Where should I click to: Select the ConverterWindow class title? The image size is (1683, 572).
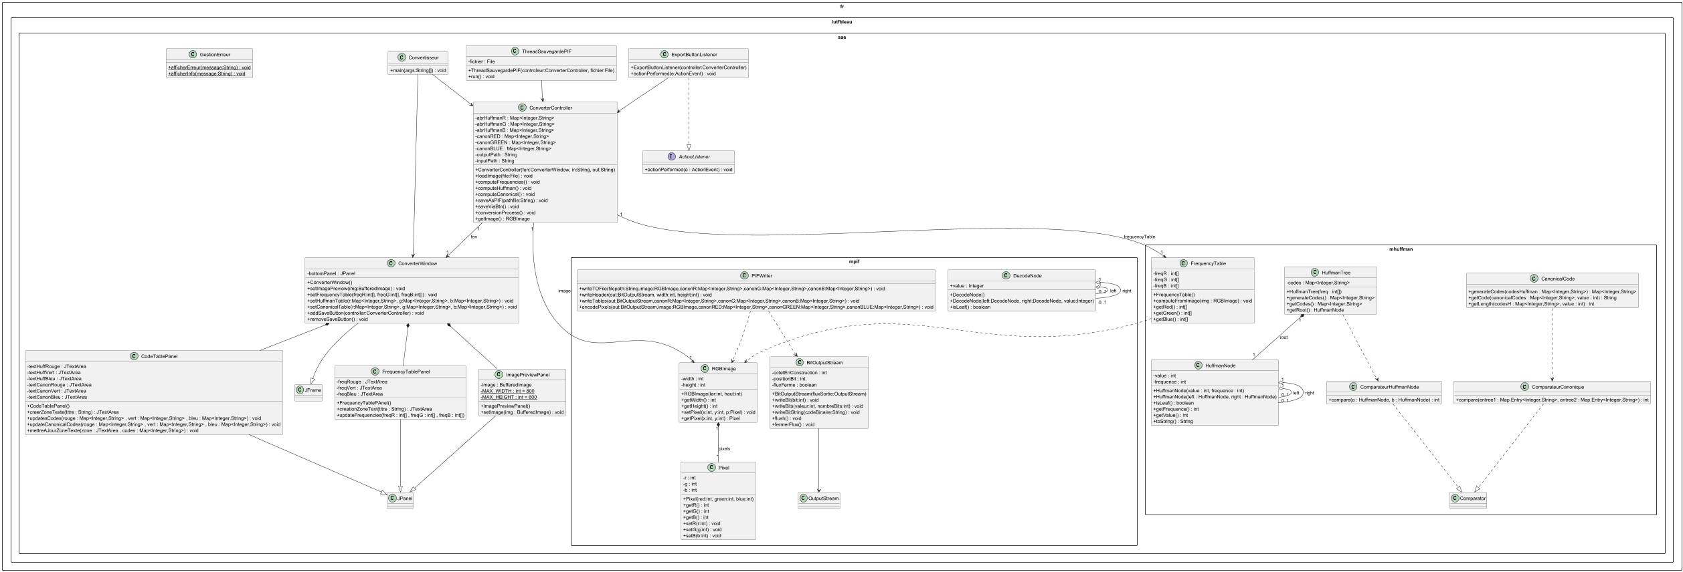tap(418, 263)
